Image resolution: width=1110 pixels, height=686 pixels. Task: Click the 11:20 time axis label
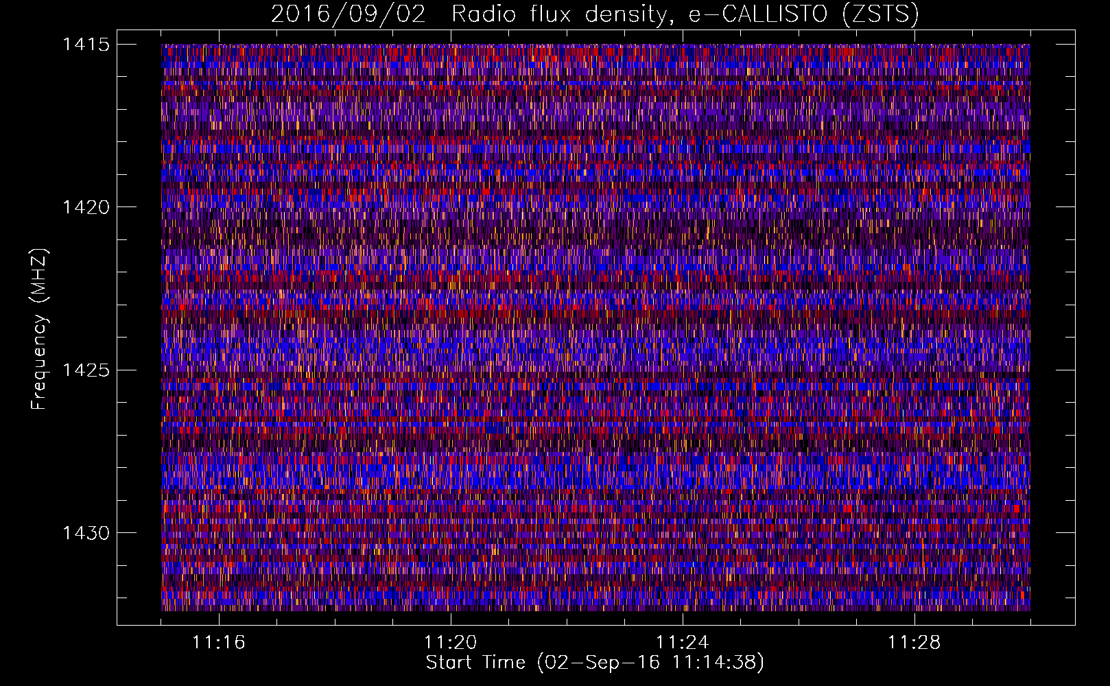(x=451, y=643)
